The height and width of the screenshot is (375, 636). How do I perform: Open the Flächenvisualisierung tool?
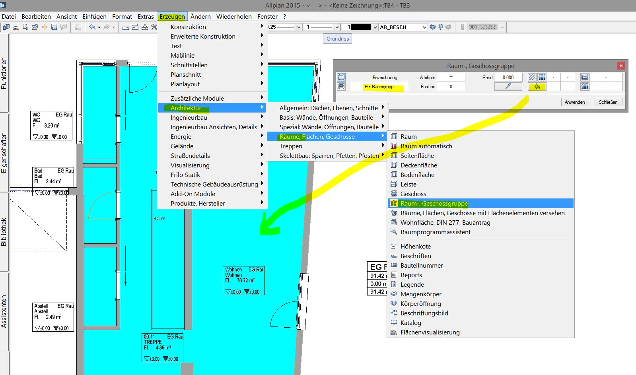pos(430,332)
